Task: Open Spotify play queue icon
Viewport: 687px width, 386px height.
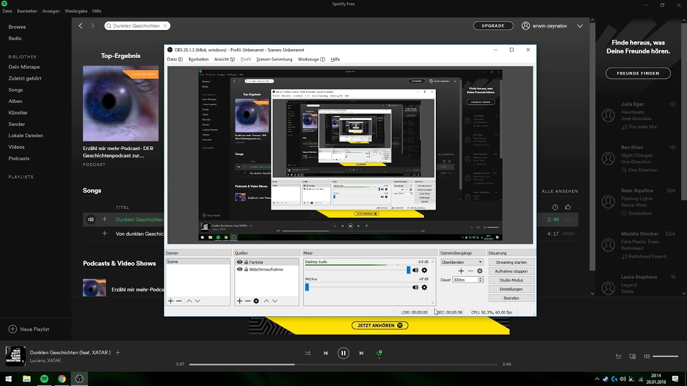Action: point(618,357)
